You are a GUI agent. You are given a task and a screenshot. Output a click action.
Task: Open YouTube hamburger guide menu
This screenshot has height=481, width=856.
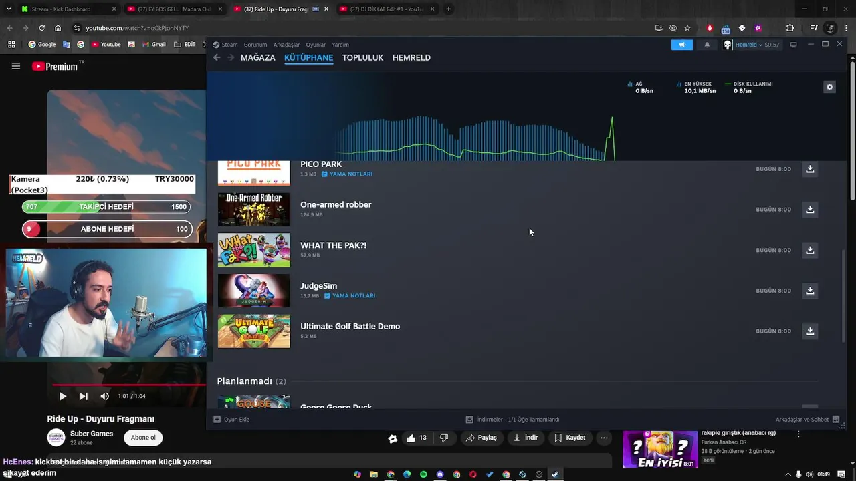pyautogui.click(x=16, y=66)
